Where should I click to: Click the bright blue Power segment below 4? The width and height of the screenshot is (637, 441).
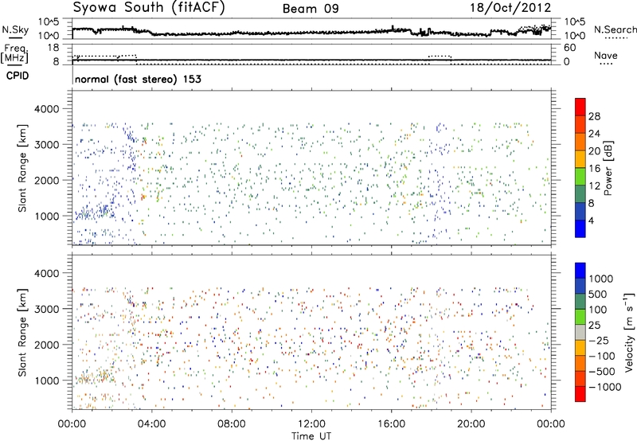point(580,229)
